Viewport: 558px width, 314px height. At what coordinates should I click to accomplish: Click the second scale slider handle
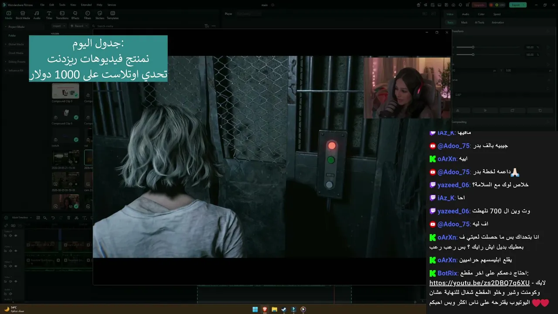[x=473, y=55]
